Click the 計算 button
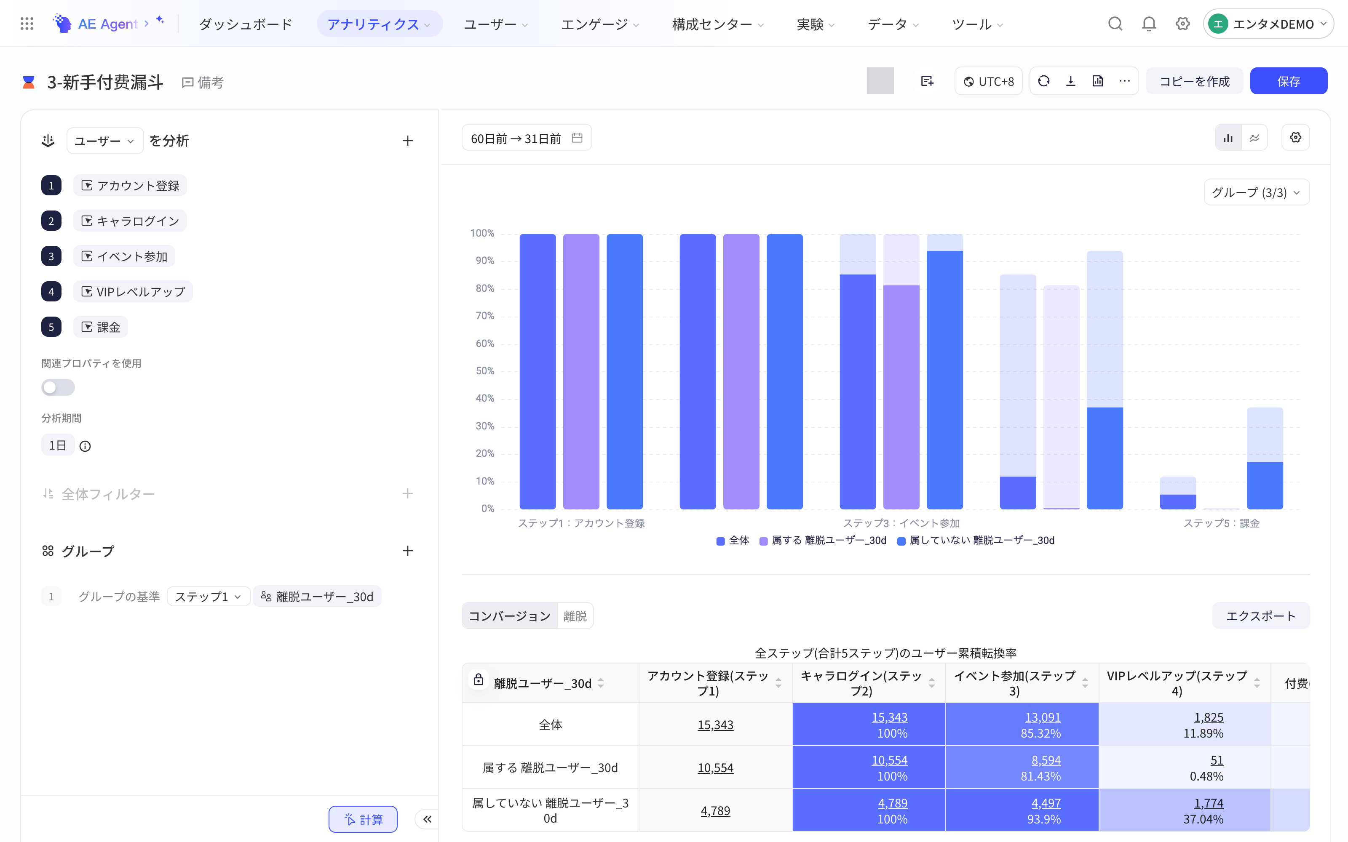This screenshot has width=1348, height=842. click(x=363, y=819)
